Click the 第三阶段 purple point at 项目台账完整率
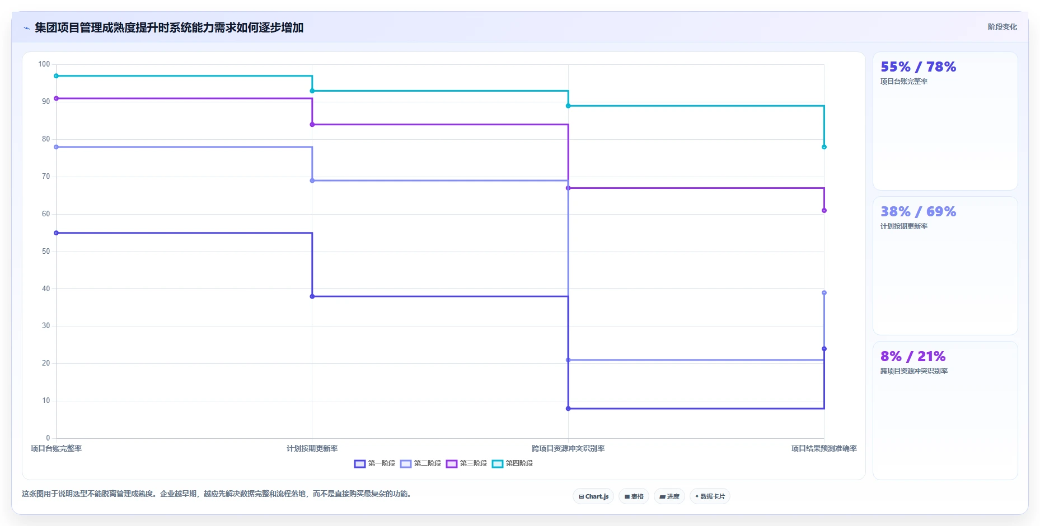The width and height of the screenshot is (1040, 526). pos(56,98)
